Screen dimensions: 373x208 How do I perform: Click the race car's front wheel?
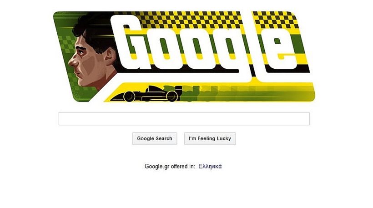[x=129, y=96]
